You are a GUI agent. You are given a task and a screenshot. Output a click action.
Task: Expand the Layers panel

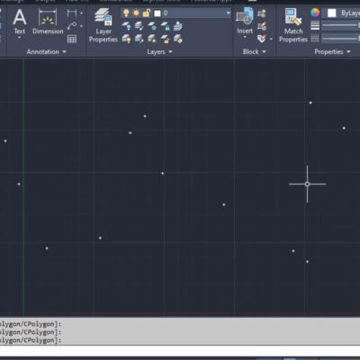pos(159,51)
